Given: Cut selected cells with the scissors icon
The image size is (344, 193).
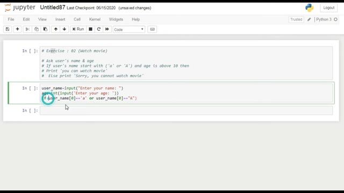Looking at the screenshot, I should (27, 29).
